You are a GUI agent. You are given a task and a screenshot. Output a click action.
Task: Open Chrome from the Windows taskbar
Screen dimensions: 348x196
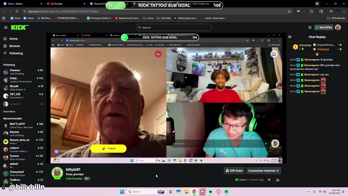[194, 192]
